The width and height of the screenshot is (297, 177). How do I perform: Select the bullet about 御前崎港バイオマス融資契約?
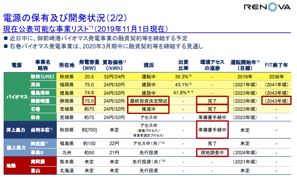96,38
